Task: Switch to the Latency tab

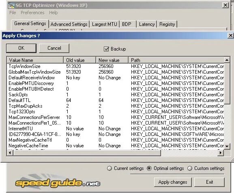Action: (147, 24)
